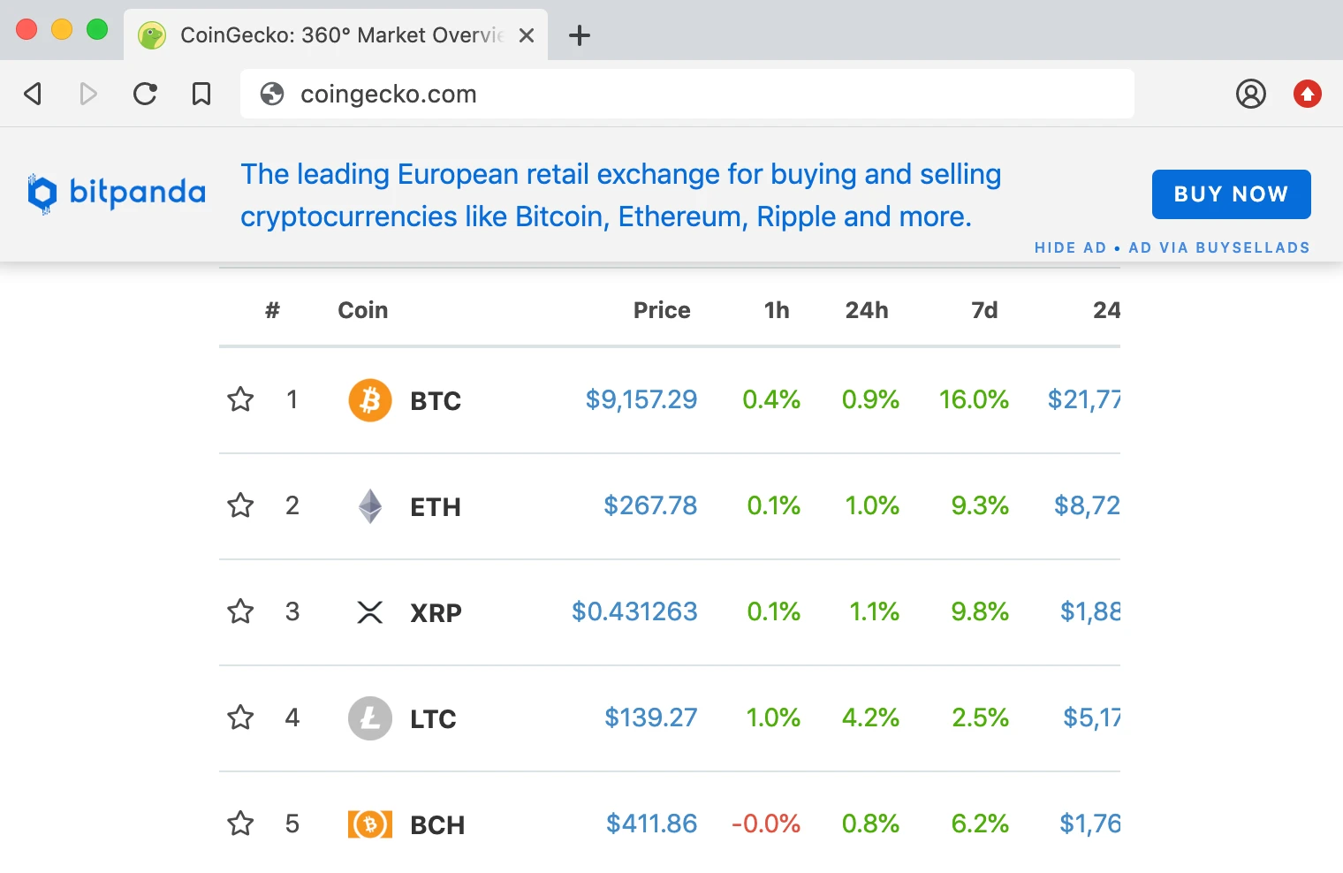Image resolution: width=1343 pixels, height=873 pixels.
Task: Sort by the 1h change column
Action: coord(777,310)
